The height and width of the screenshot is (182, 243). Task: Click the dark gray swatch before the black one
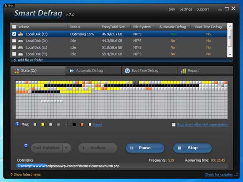pos(66,125)
